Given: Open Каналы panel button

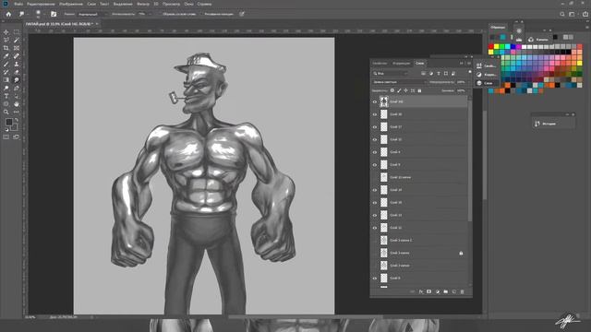Looking at the screenshot, I should point(538,39).
